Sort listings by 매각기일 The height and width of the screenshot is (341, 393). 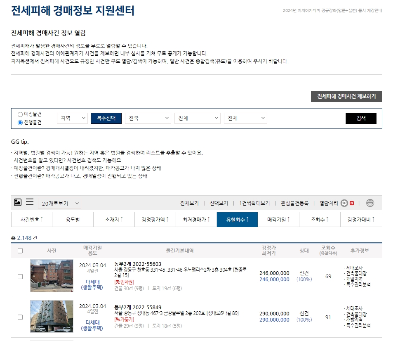[x=278, y=219]
